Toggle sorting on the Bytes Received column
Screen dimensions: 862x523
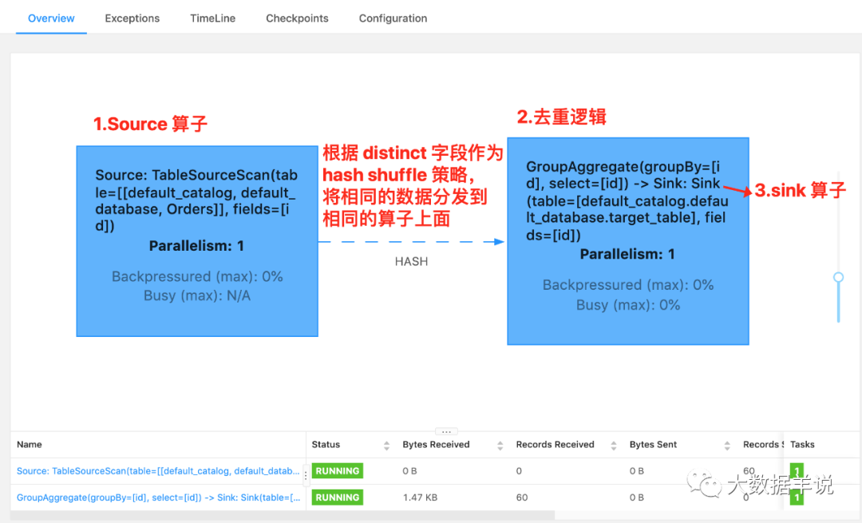499,445
